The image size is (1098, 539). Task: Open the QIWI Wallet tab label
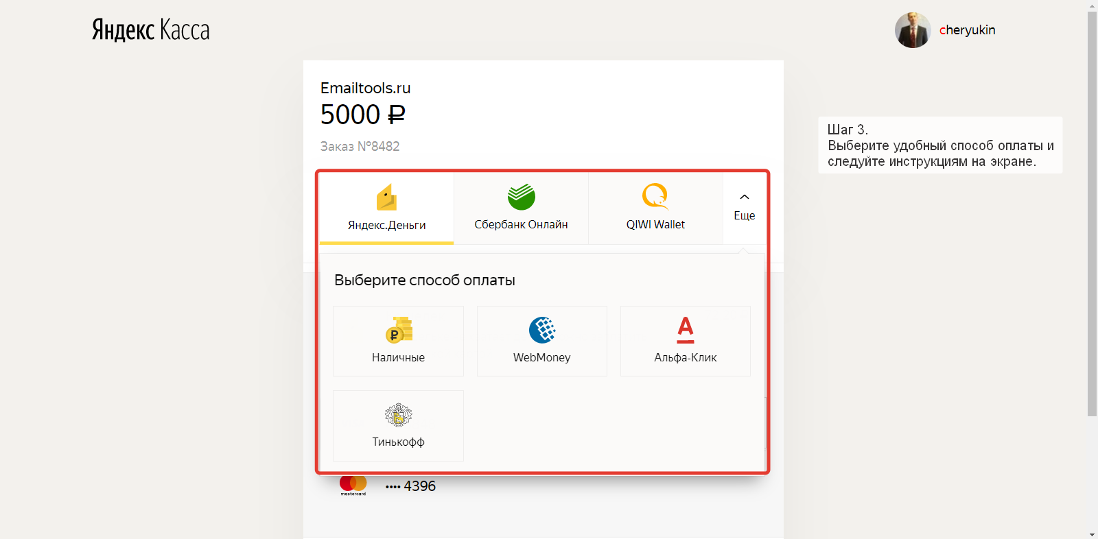tap(655, 224)
